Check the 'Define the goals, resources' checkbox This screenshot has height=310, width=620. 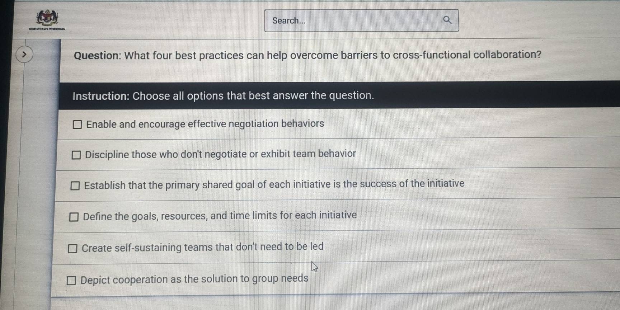[x=74, y=217]
